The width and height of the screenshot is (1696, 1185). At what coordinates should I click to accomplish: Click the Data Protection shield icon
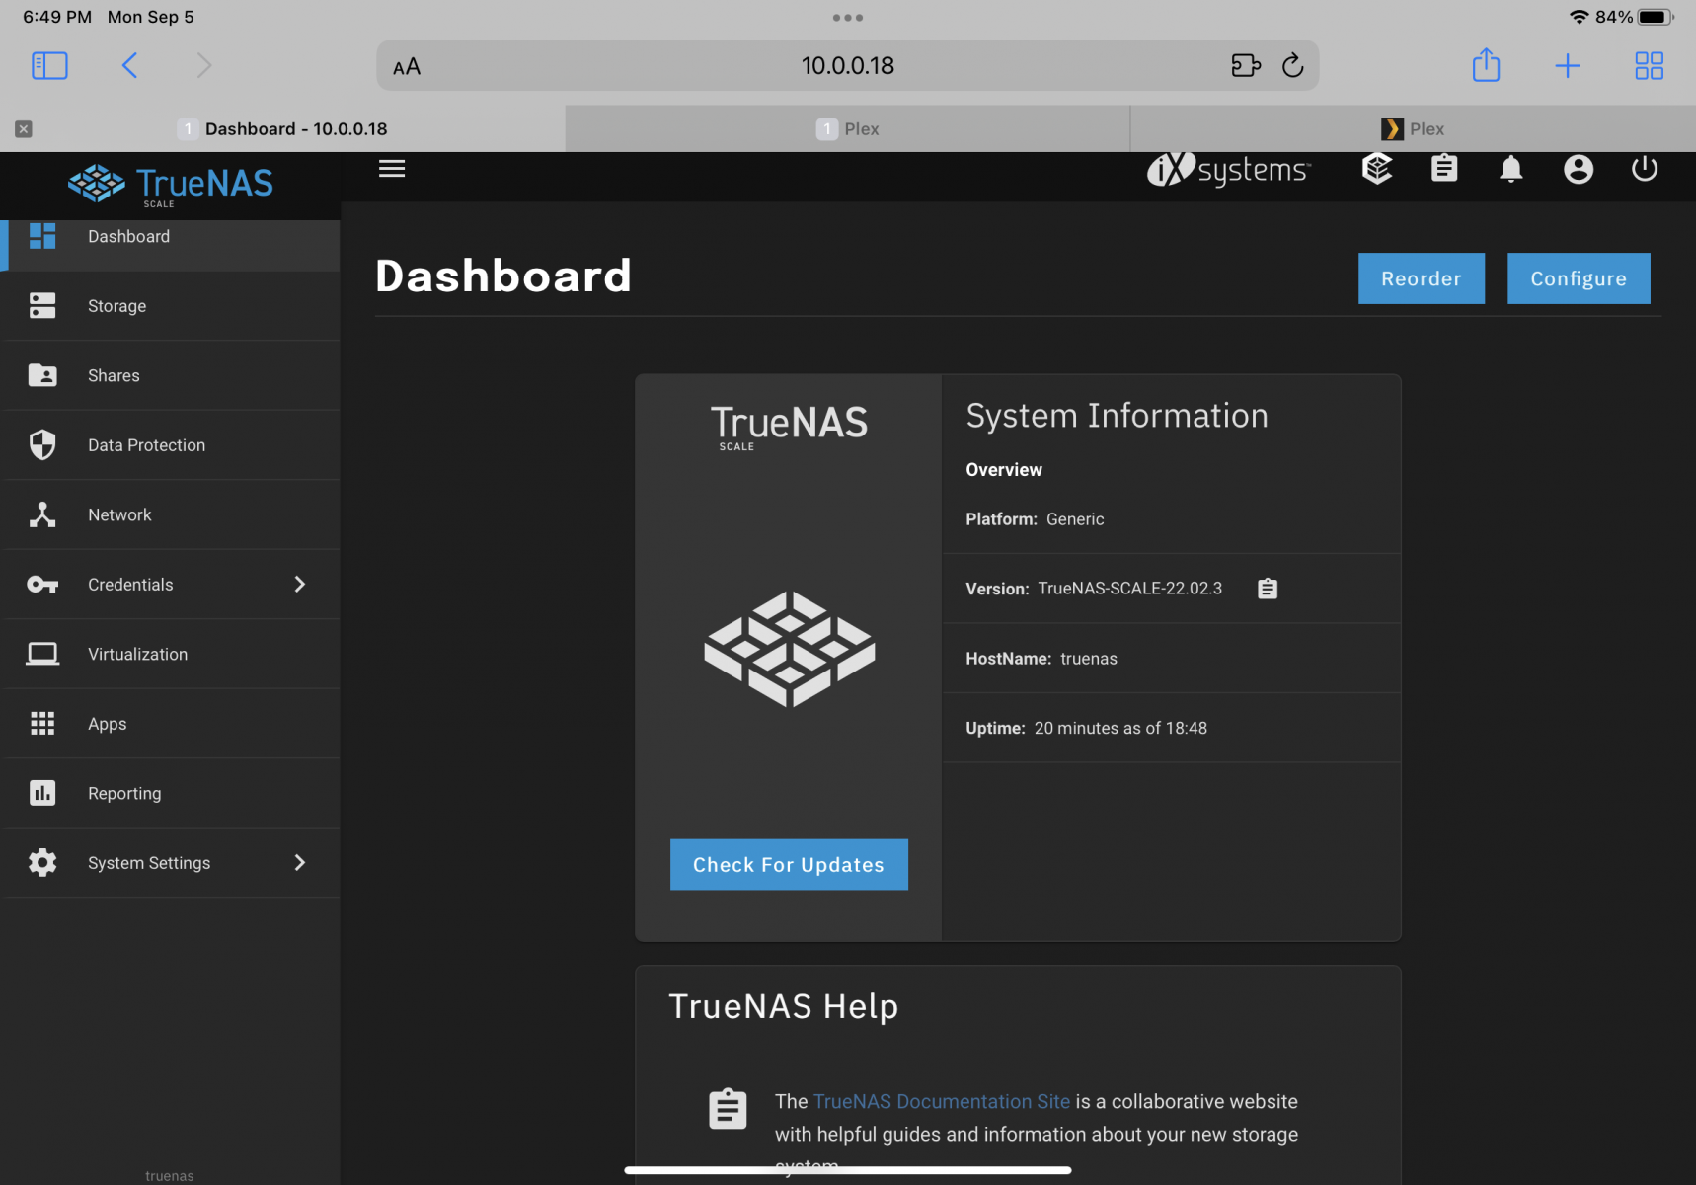(x=42, y=445)
